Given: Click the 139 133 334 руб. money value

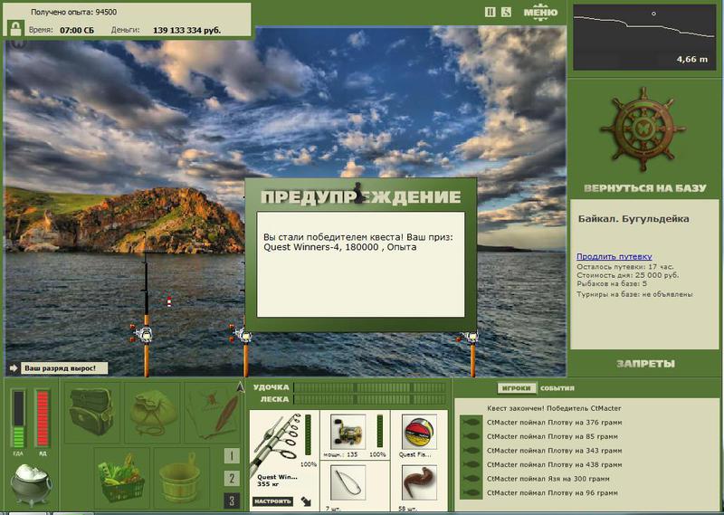Looking at the screenshot, I should coord(186,31).
